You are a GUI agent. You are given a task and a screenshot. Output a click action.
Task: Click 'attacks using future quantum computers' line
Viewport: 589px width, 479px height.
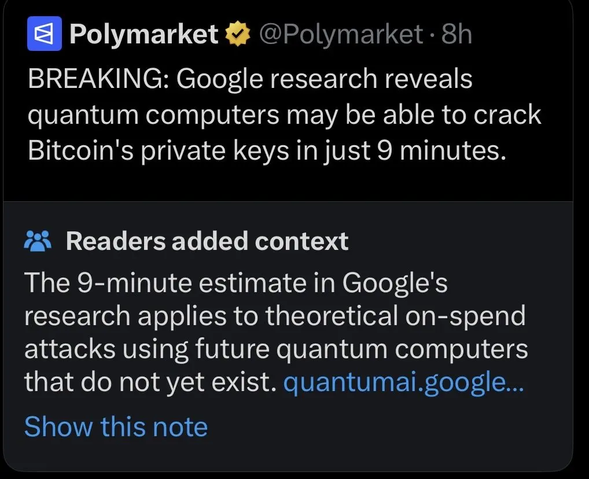click(276, 349)
